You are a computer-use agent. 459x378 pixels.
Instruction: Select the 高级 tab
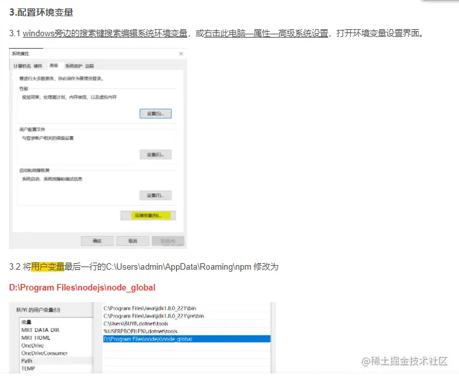tap(54, 65)
